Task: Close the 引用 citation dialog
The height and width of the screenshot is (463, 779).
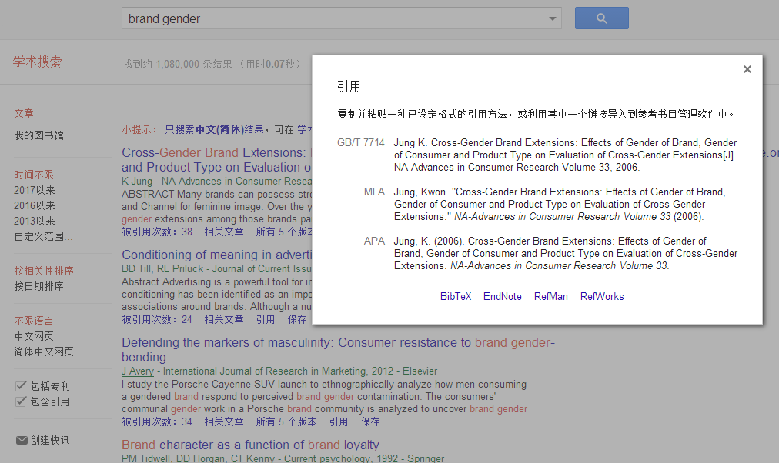Action: pos(747,69)
